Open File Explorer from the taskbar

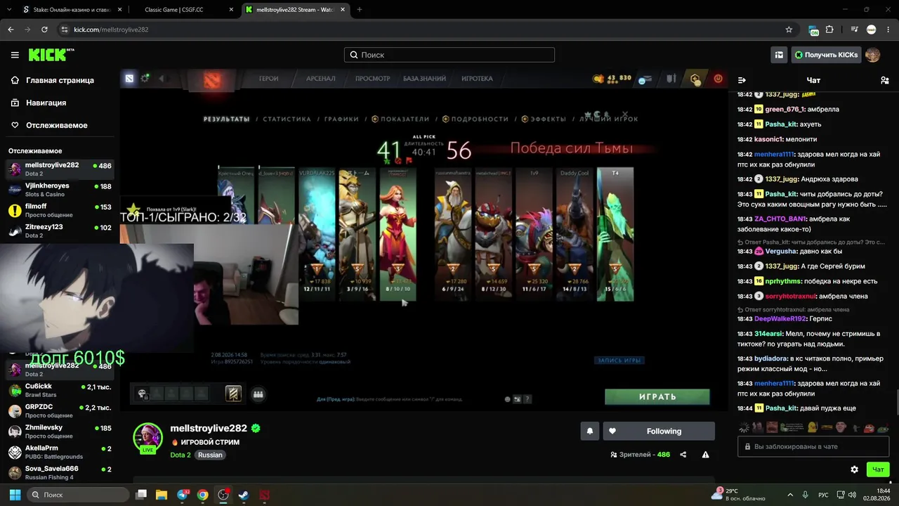(162, 495)
